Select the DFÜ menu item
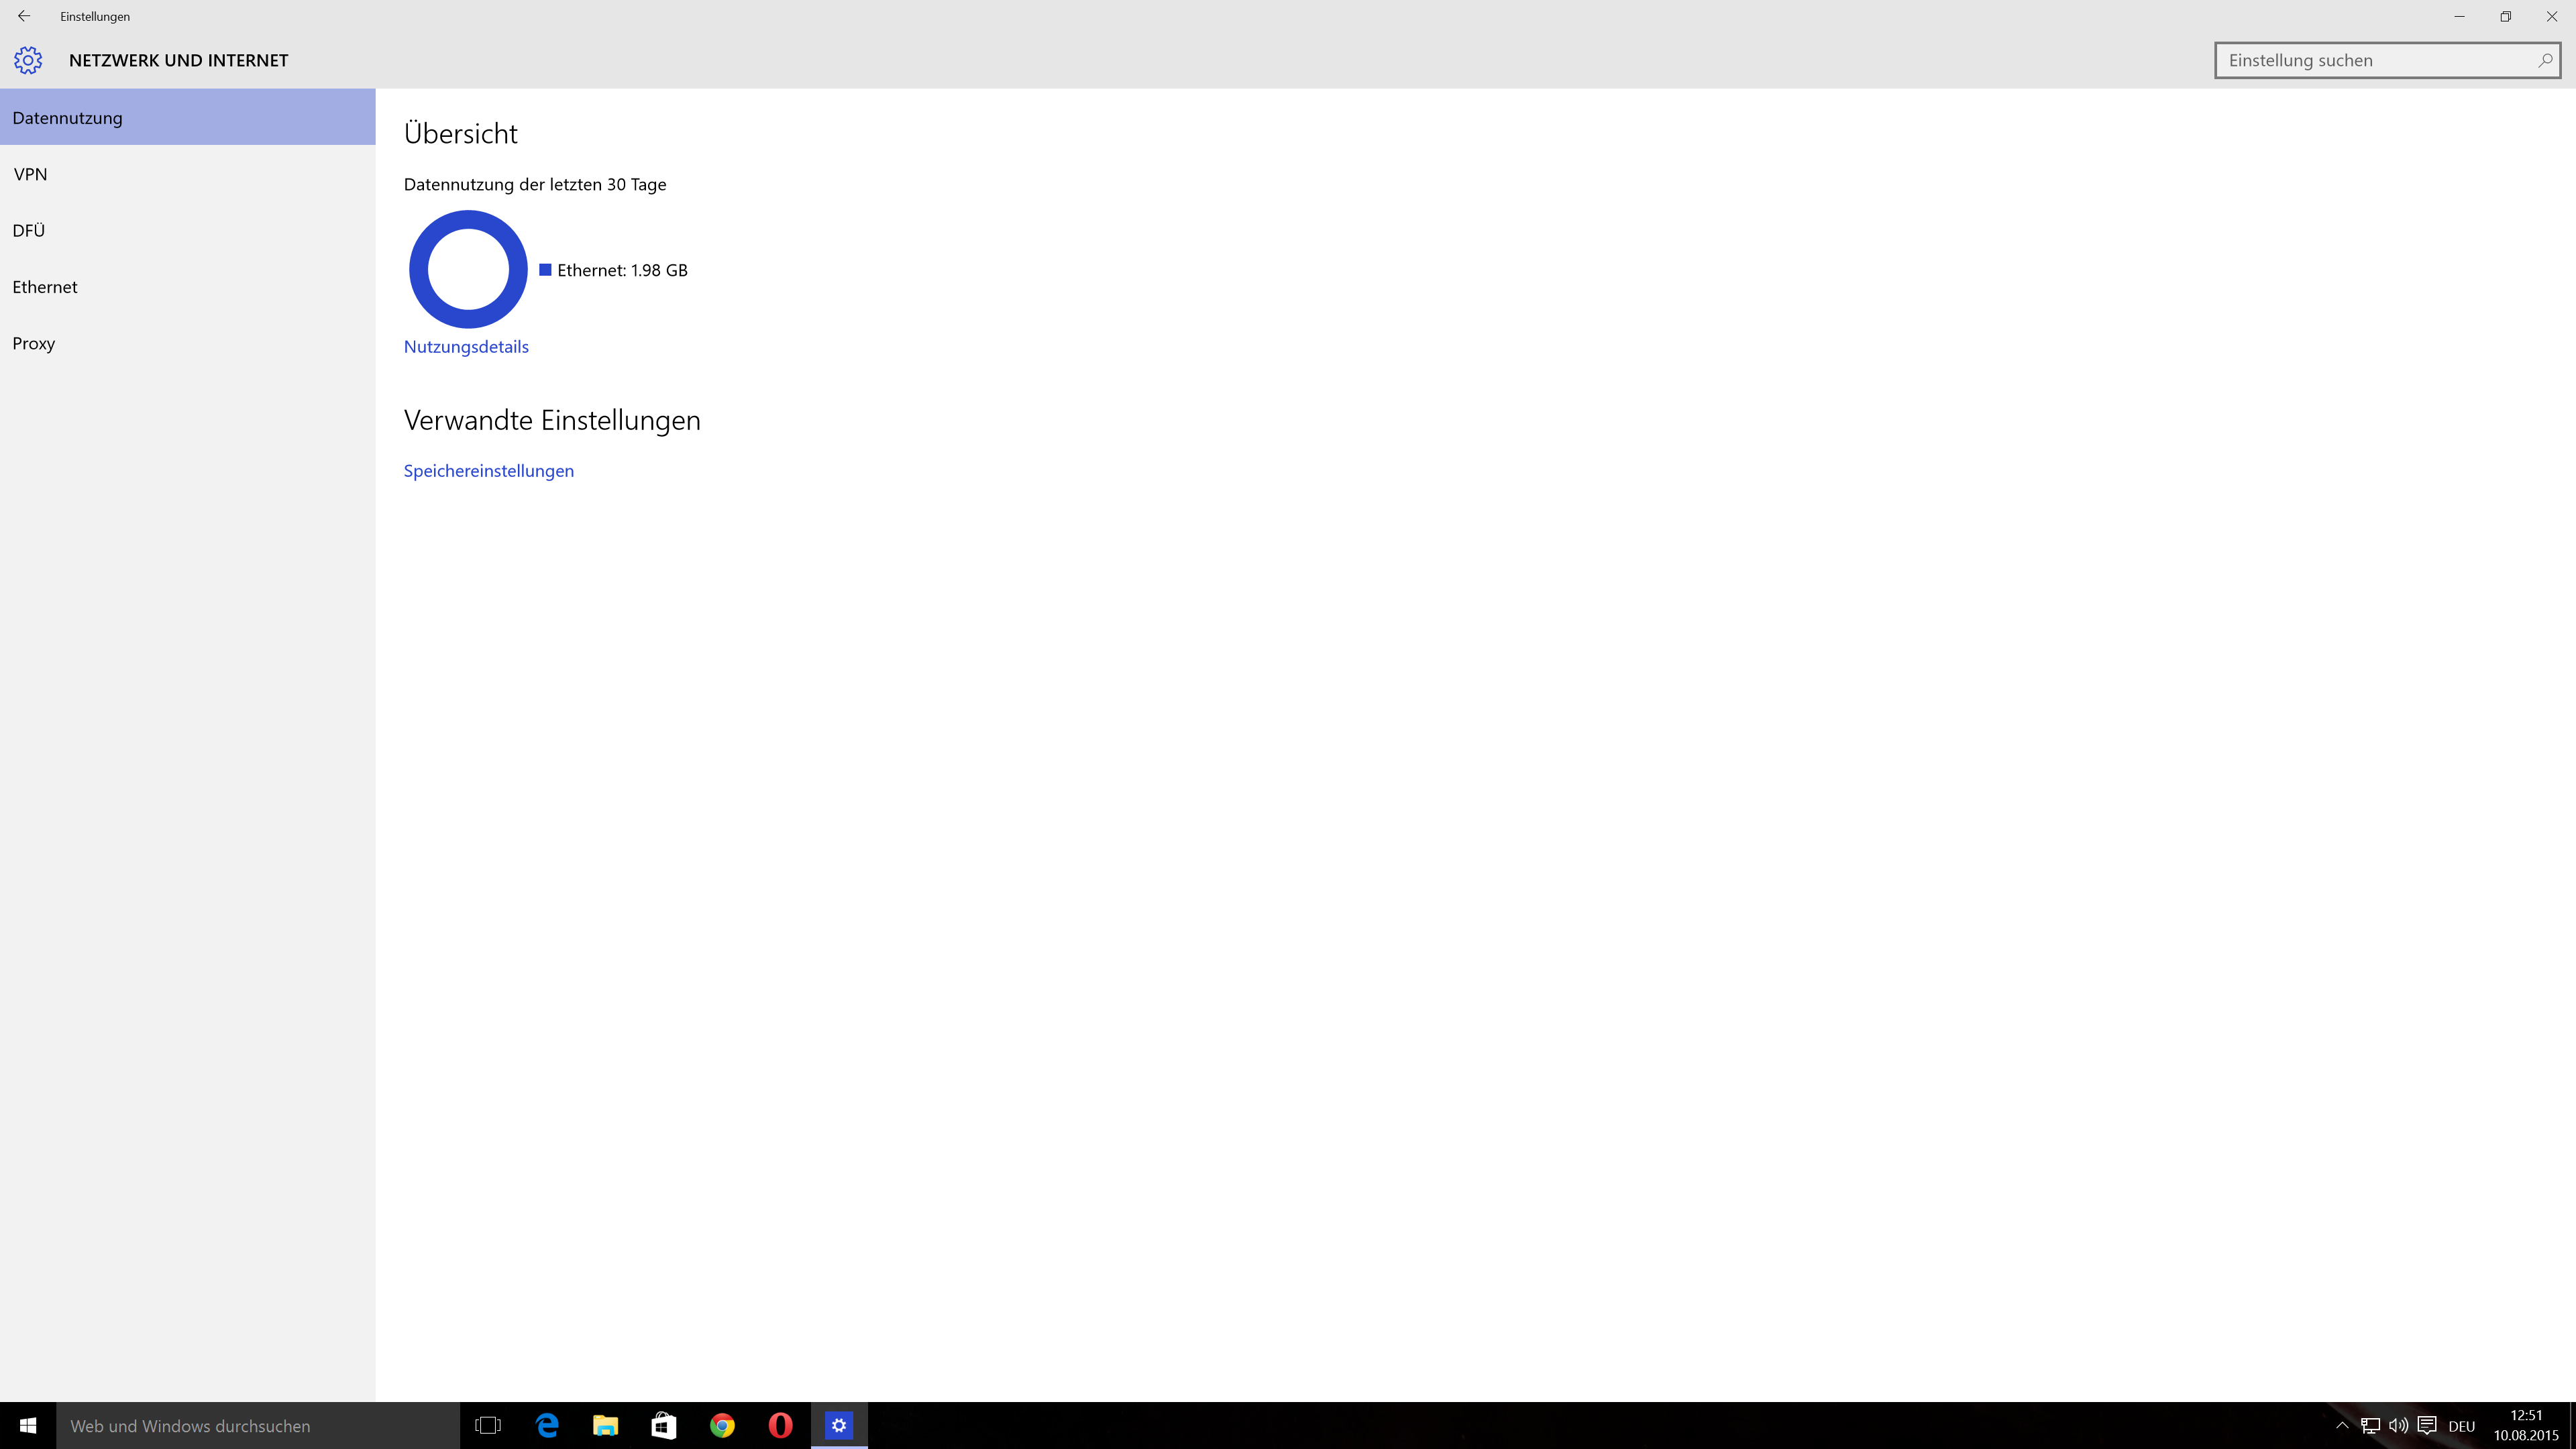Screen dimensions: 2576x1449 click(29, 230)
